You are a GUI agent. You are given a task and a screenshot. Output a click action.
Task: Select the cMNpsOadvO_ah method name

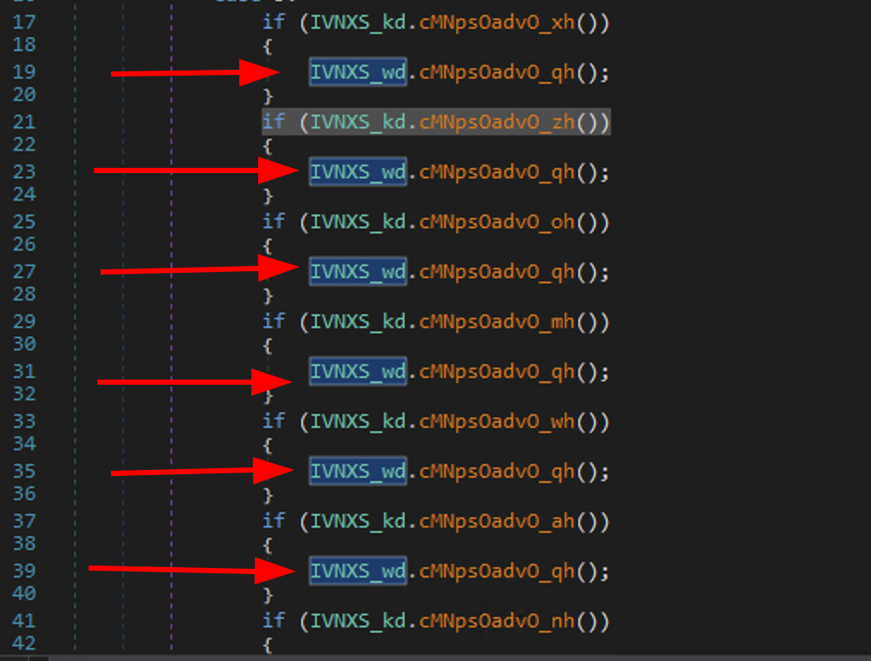click(497, 522)
